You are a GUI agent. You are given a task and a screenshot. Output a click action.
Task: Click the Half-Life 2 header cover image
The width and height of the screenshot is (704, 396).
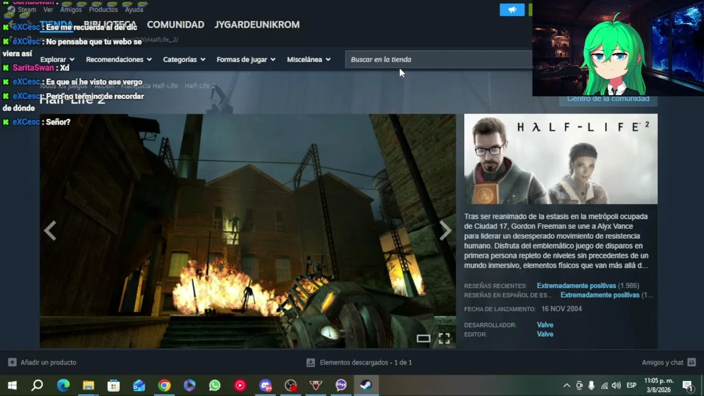pos(560,159)
